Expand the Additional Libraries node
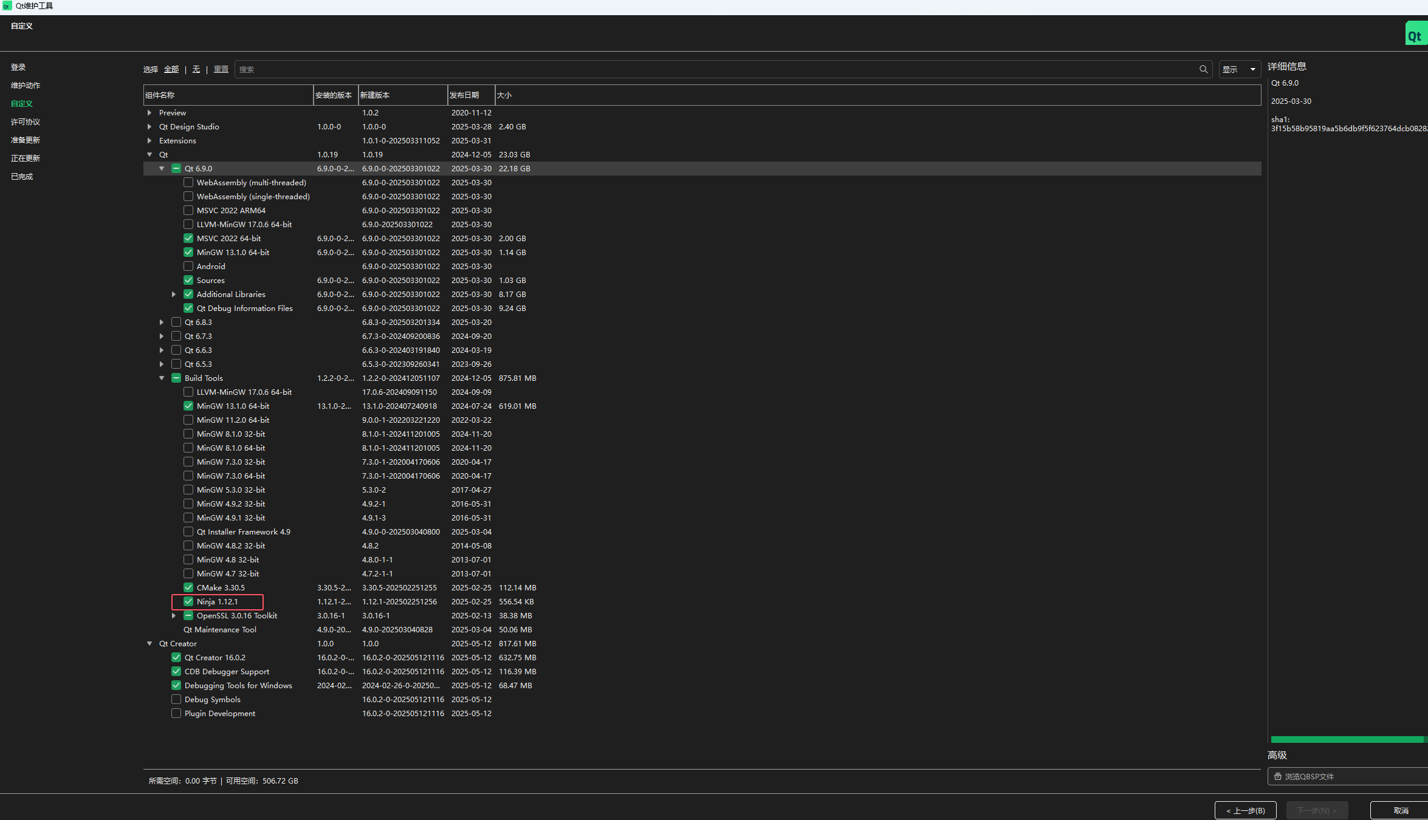This screenshot has width=1428, height=820. click(174, 295)
